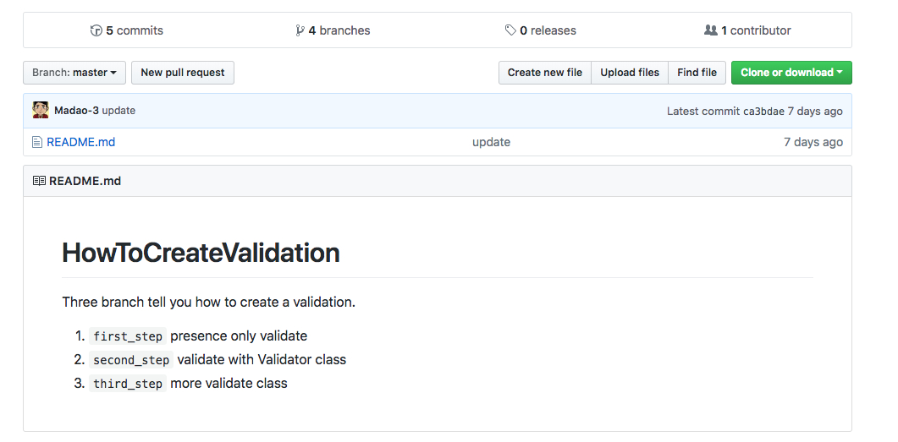Click the branches fork icon

click(300, 30)
